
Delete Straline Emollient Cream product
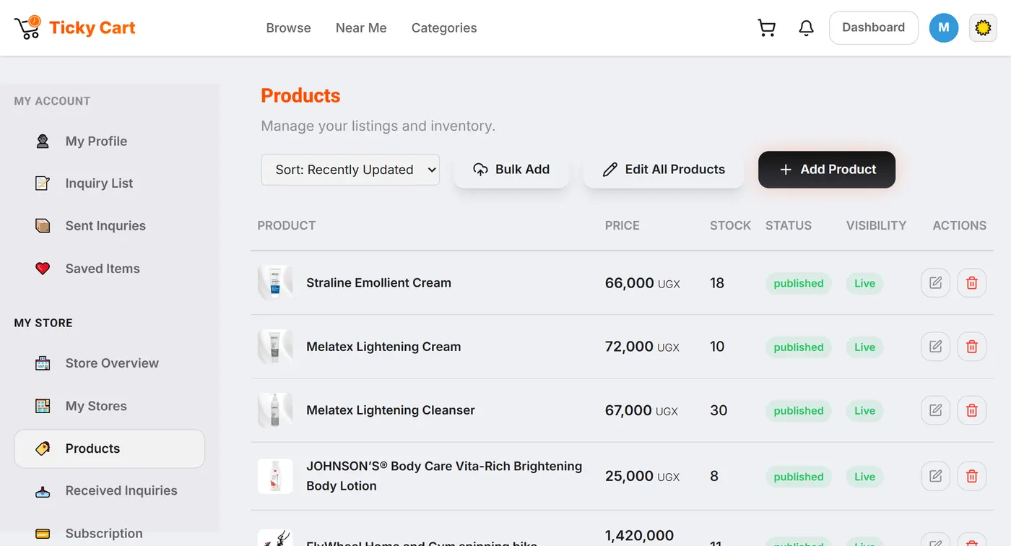[x=971, y=283]
